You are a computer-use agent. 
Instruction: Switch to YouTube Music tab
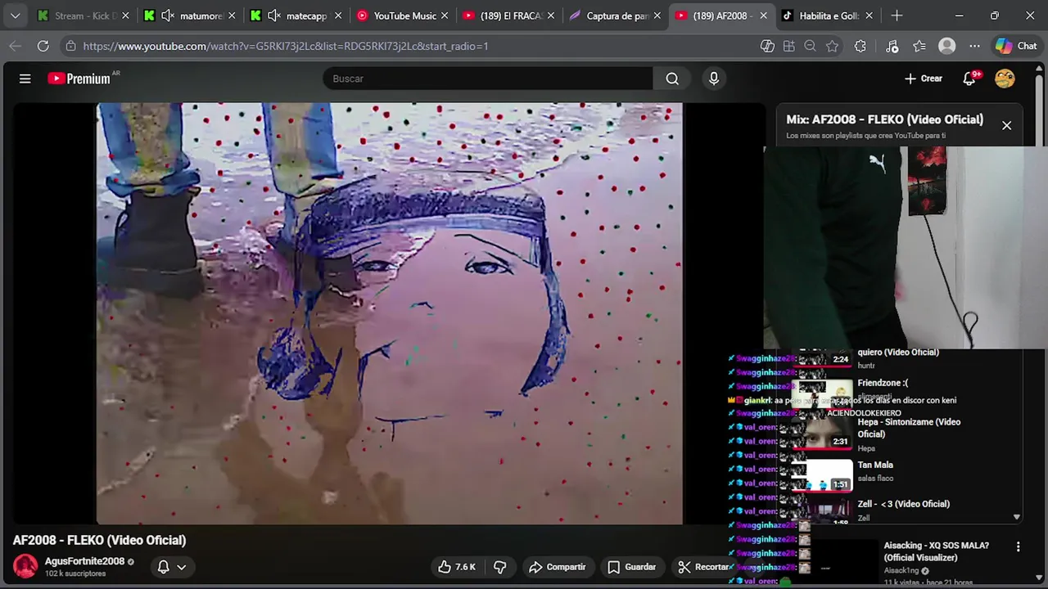tap(403, 16)
